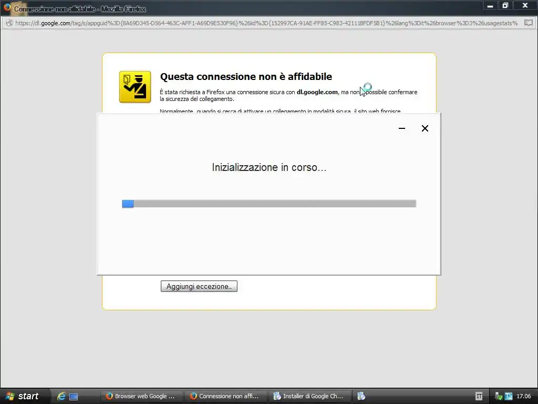Click the IT language bar indicator
Screen dimensions: 538x404
click(x=479, y=397)
